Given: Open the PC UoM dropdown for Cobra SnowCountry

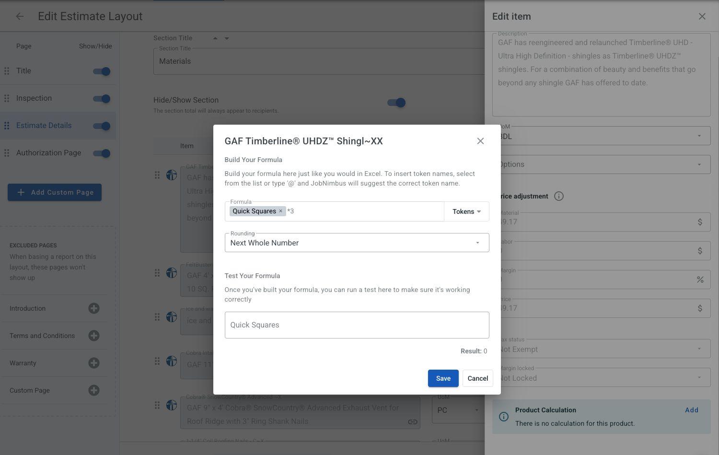Looking at the screenshot, I should [x=458, y=410].
